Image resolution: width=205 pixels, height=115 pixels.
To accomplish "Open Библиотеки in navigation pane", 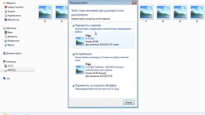I will click(11, 28).
